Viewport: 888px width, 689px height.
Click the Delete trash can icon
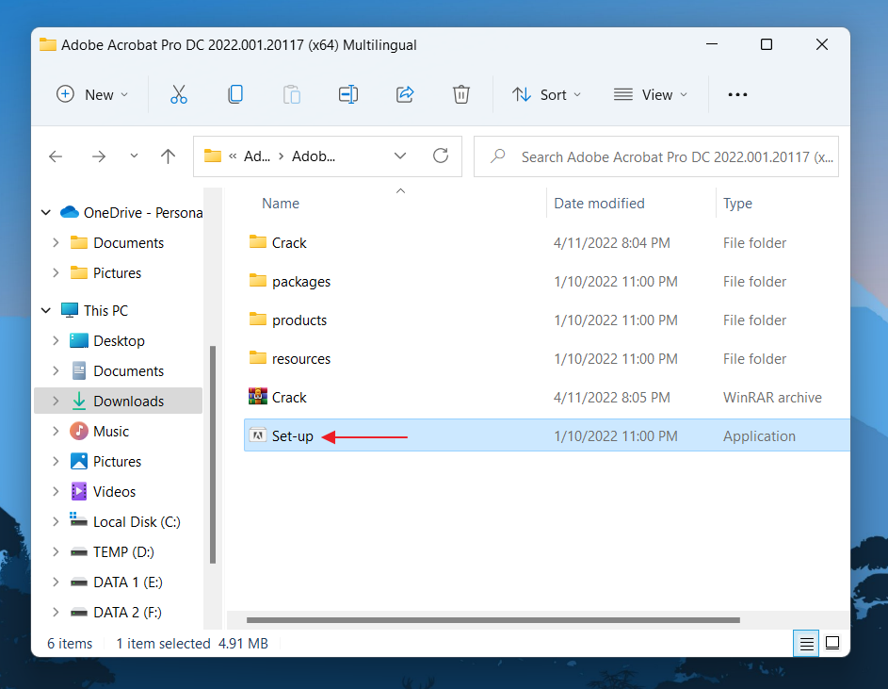tap(461, 94)
